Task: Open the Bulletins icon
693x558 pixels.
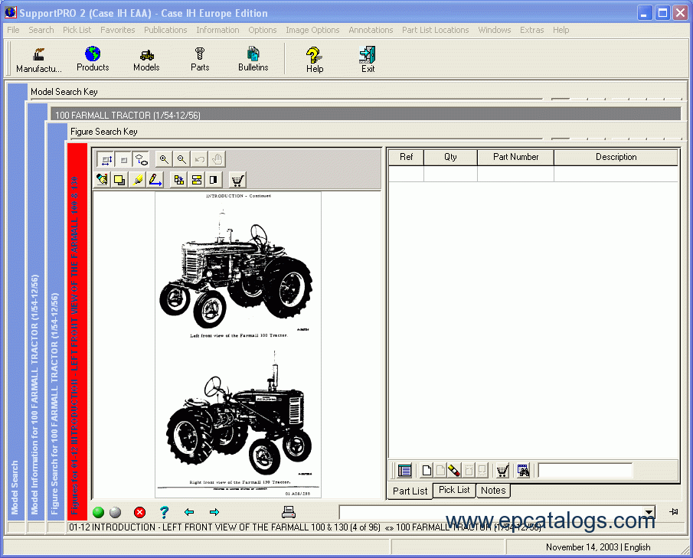Action: (x=253, y=59)
